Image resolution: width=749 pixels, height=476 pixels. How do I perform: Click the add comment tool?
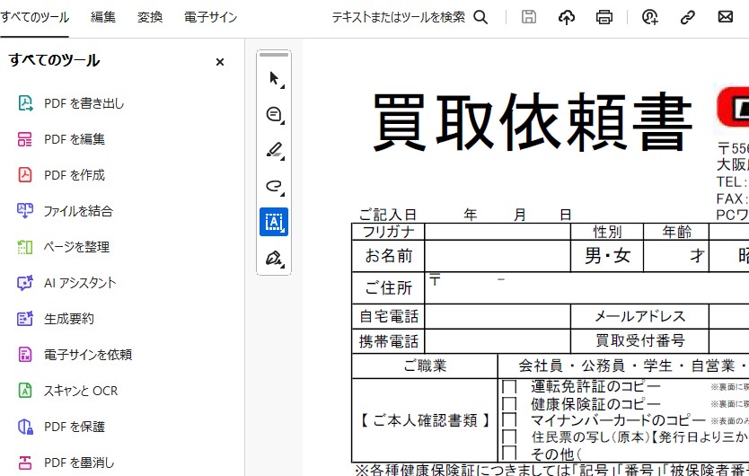point(274,114)
